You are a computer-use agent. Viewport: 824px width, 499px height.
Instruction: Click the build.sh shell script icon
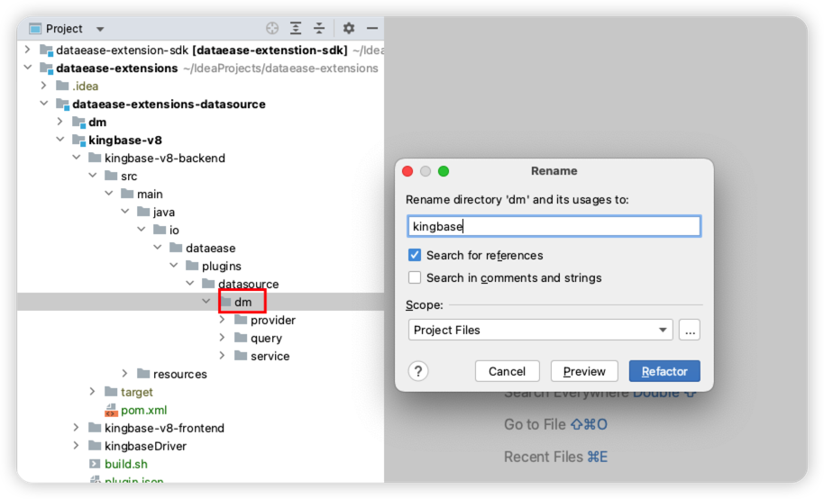95,464
